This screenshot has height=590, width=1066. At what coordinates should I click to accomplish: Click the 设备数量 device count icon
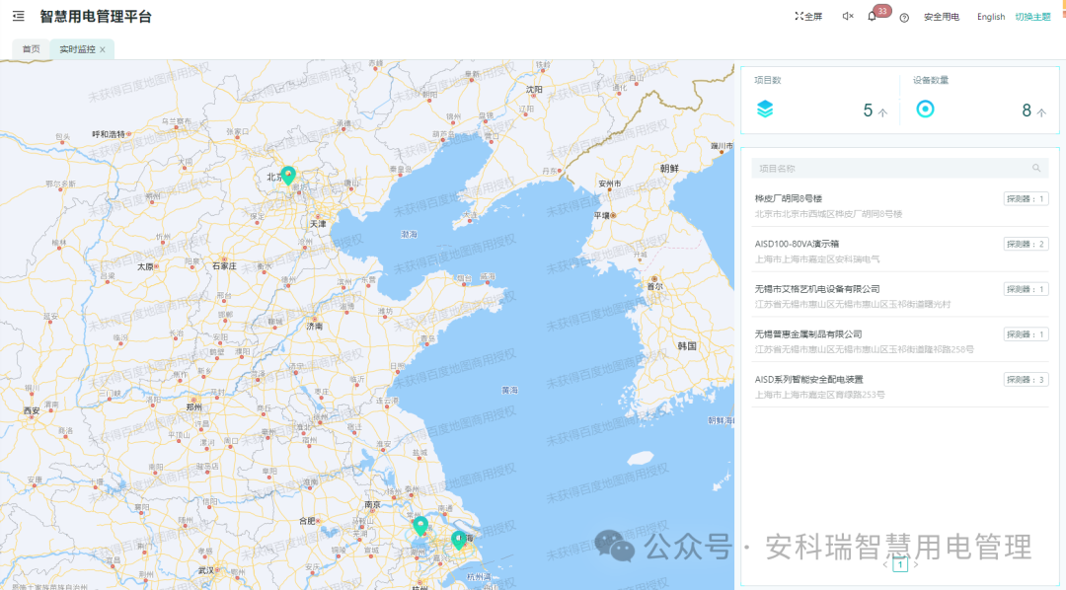[924, 110]
